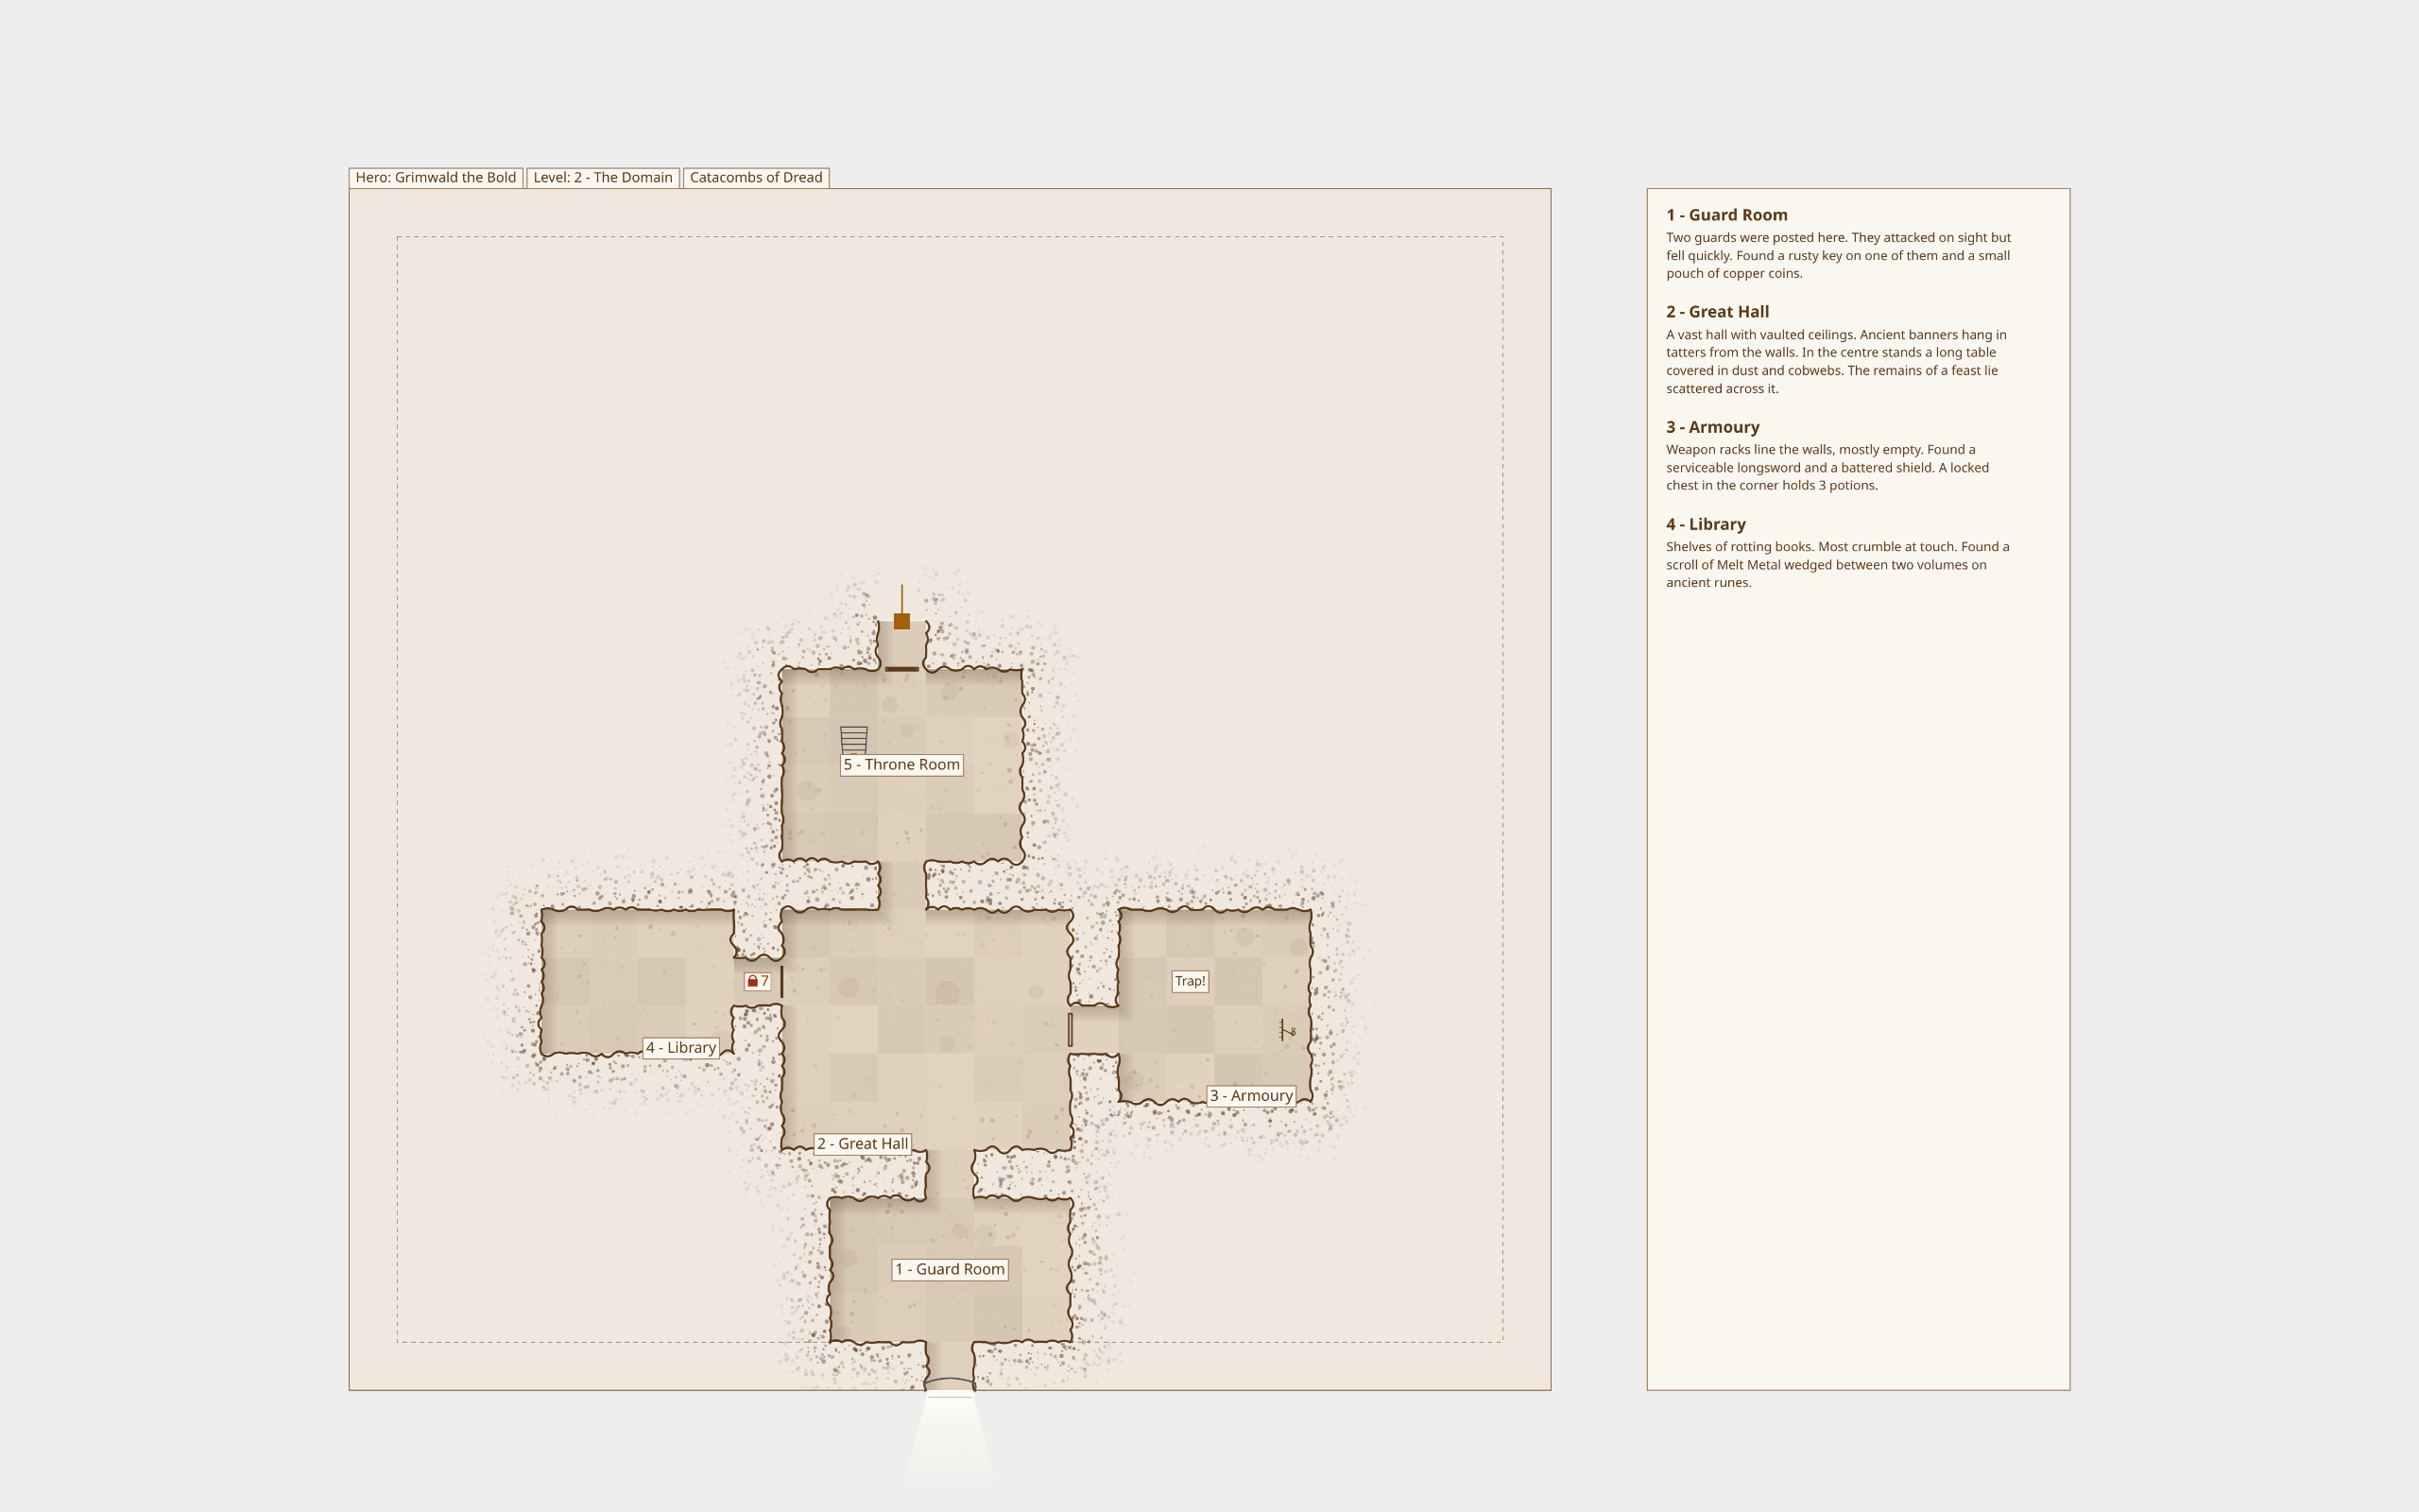Open the 3 - Armoury heading in notes
The width and height of the screenshot is (2419, 1512).
[x=1712, y=427]
